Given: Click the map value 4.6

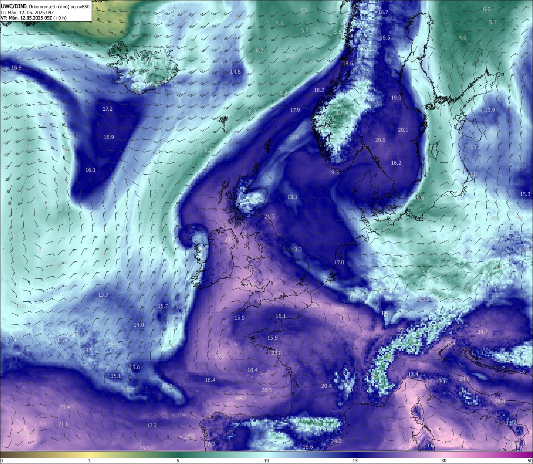Looking at the screenshot, I should click(463, 37).
